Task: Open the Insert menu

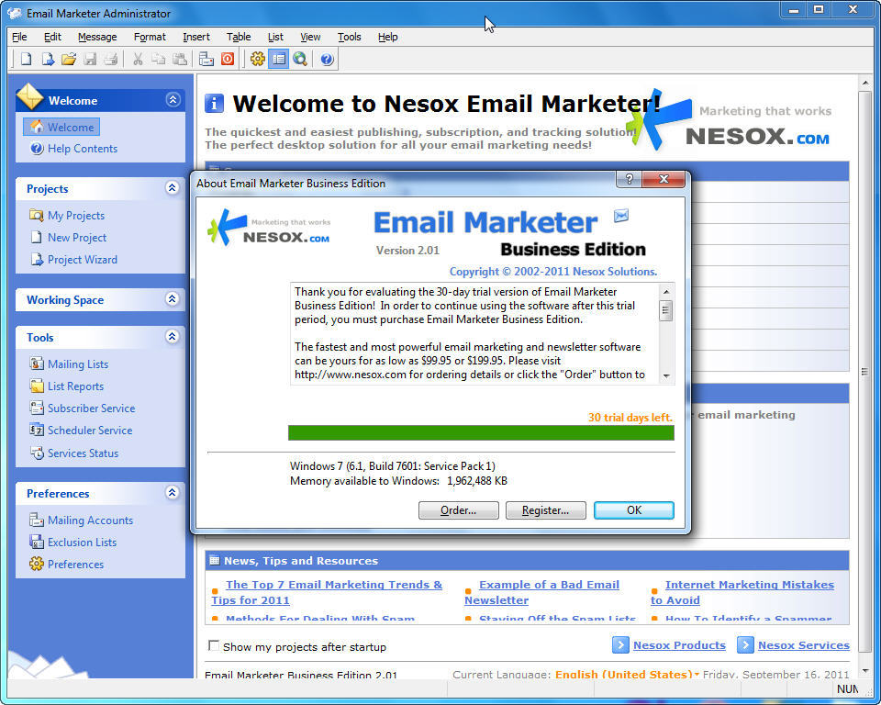Action: tap(196, 37)
